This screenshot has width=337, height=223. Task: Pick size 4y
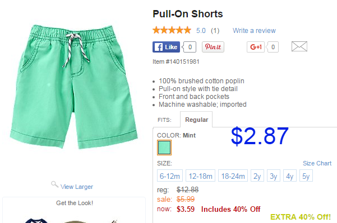[x=290, y=175]
